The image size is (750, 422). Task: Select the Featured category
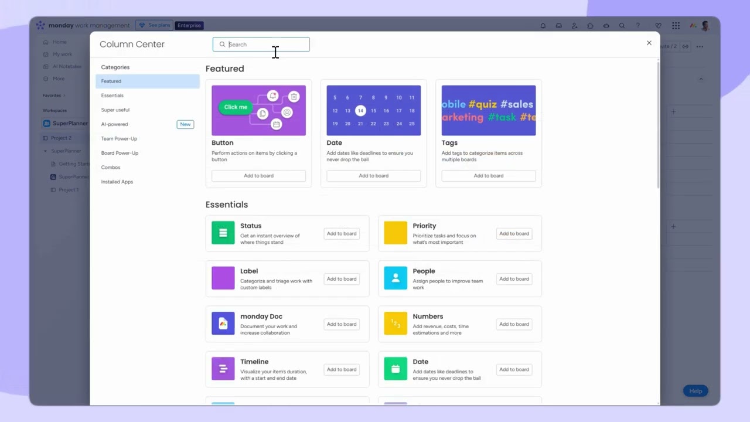tap(148, 81)
